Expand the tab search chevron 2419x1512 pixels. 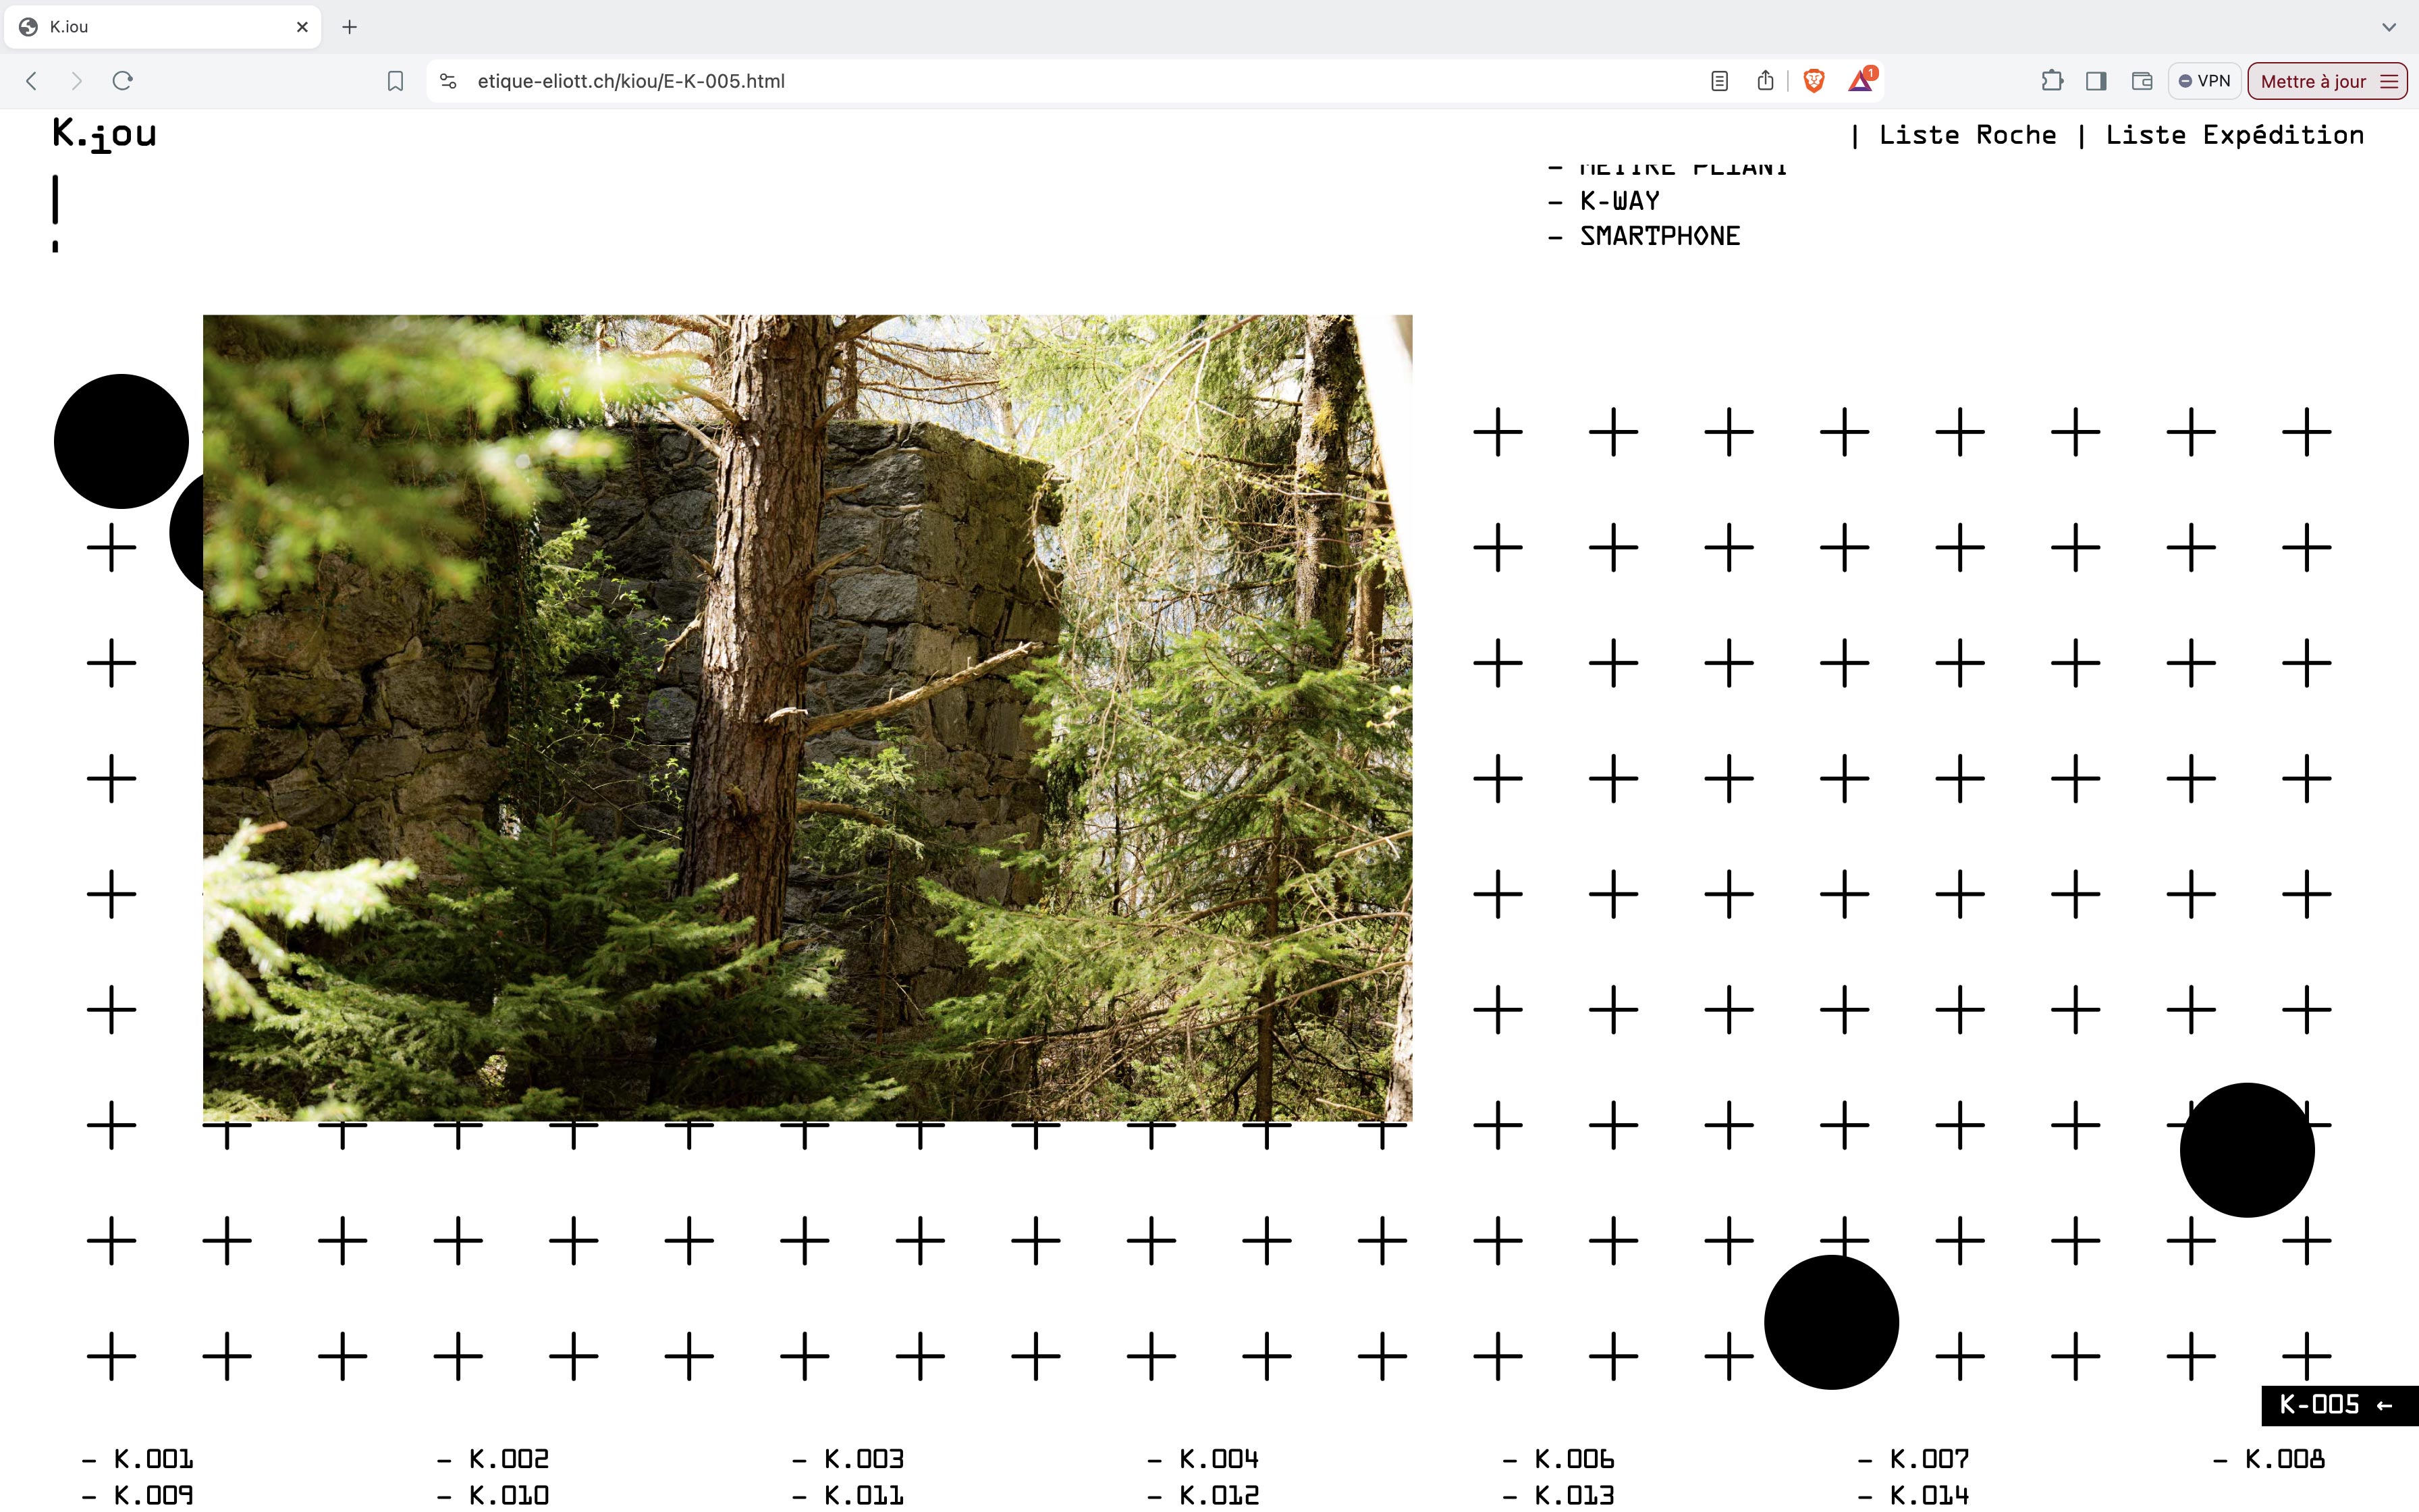pos(2388,27)
